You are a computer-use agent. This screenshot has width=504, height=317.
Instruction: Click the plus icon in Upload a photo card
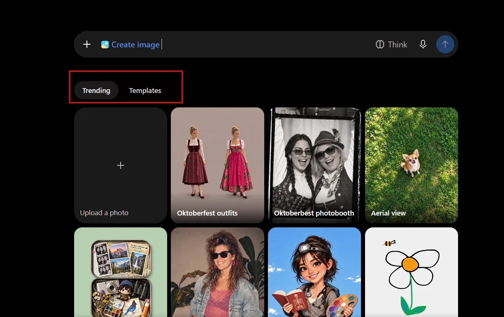point(120,165)
